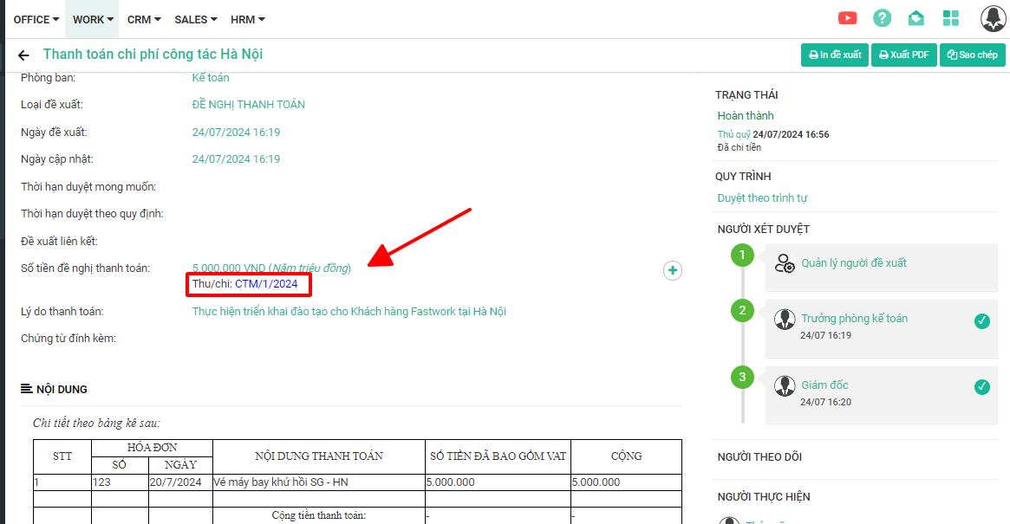
Task: Click the Sao chép copy button
Action: pyautogui.click(x=972, y=55)
